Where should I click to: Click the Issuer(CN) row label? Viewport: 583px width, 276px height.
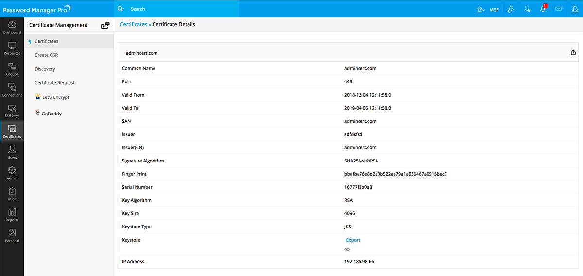coord(133,147)
